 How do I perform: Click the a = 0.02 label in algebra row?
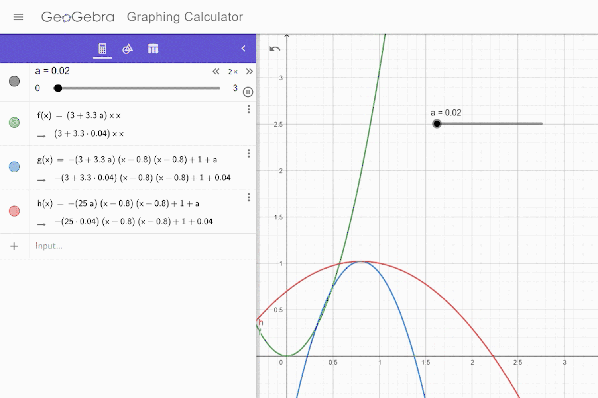(52, 71)
